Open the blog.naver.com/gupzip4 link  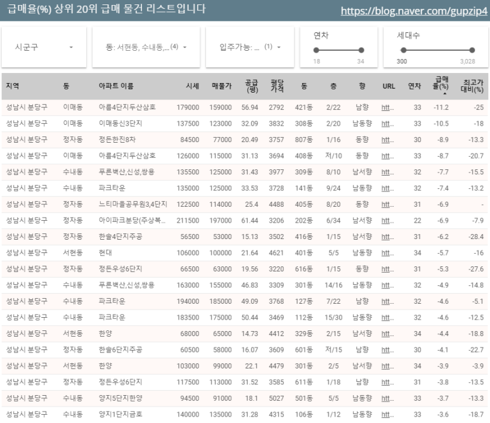[414, 11]
